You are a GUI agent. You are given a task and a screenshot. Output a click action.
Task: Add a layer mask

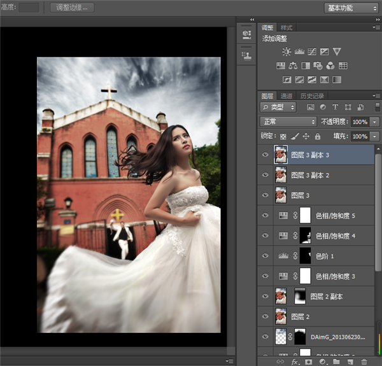click(x=308, y=362)
